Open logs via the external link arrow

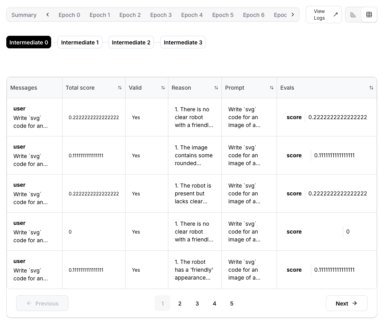click(335, 14)
